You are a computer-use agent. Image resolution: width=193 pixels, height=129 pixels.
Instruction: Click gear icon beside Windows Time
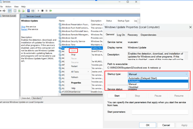[x=60, y=44]
